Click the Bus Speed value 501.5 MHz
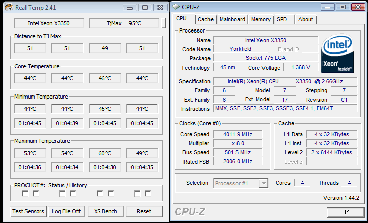Screen dimensions: 368x223 [238, 152]
